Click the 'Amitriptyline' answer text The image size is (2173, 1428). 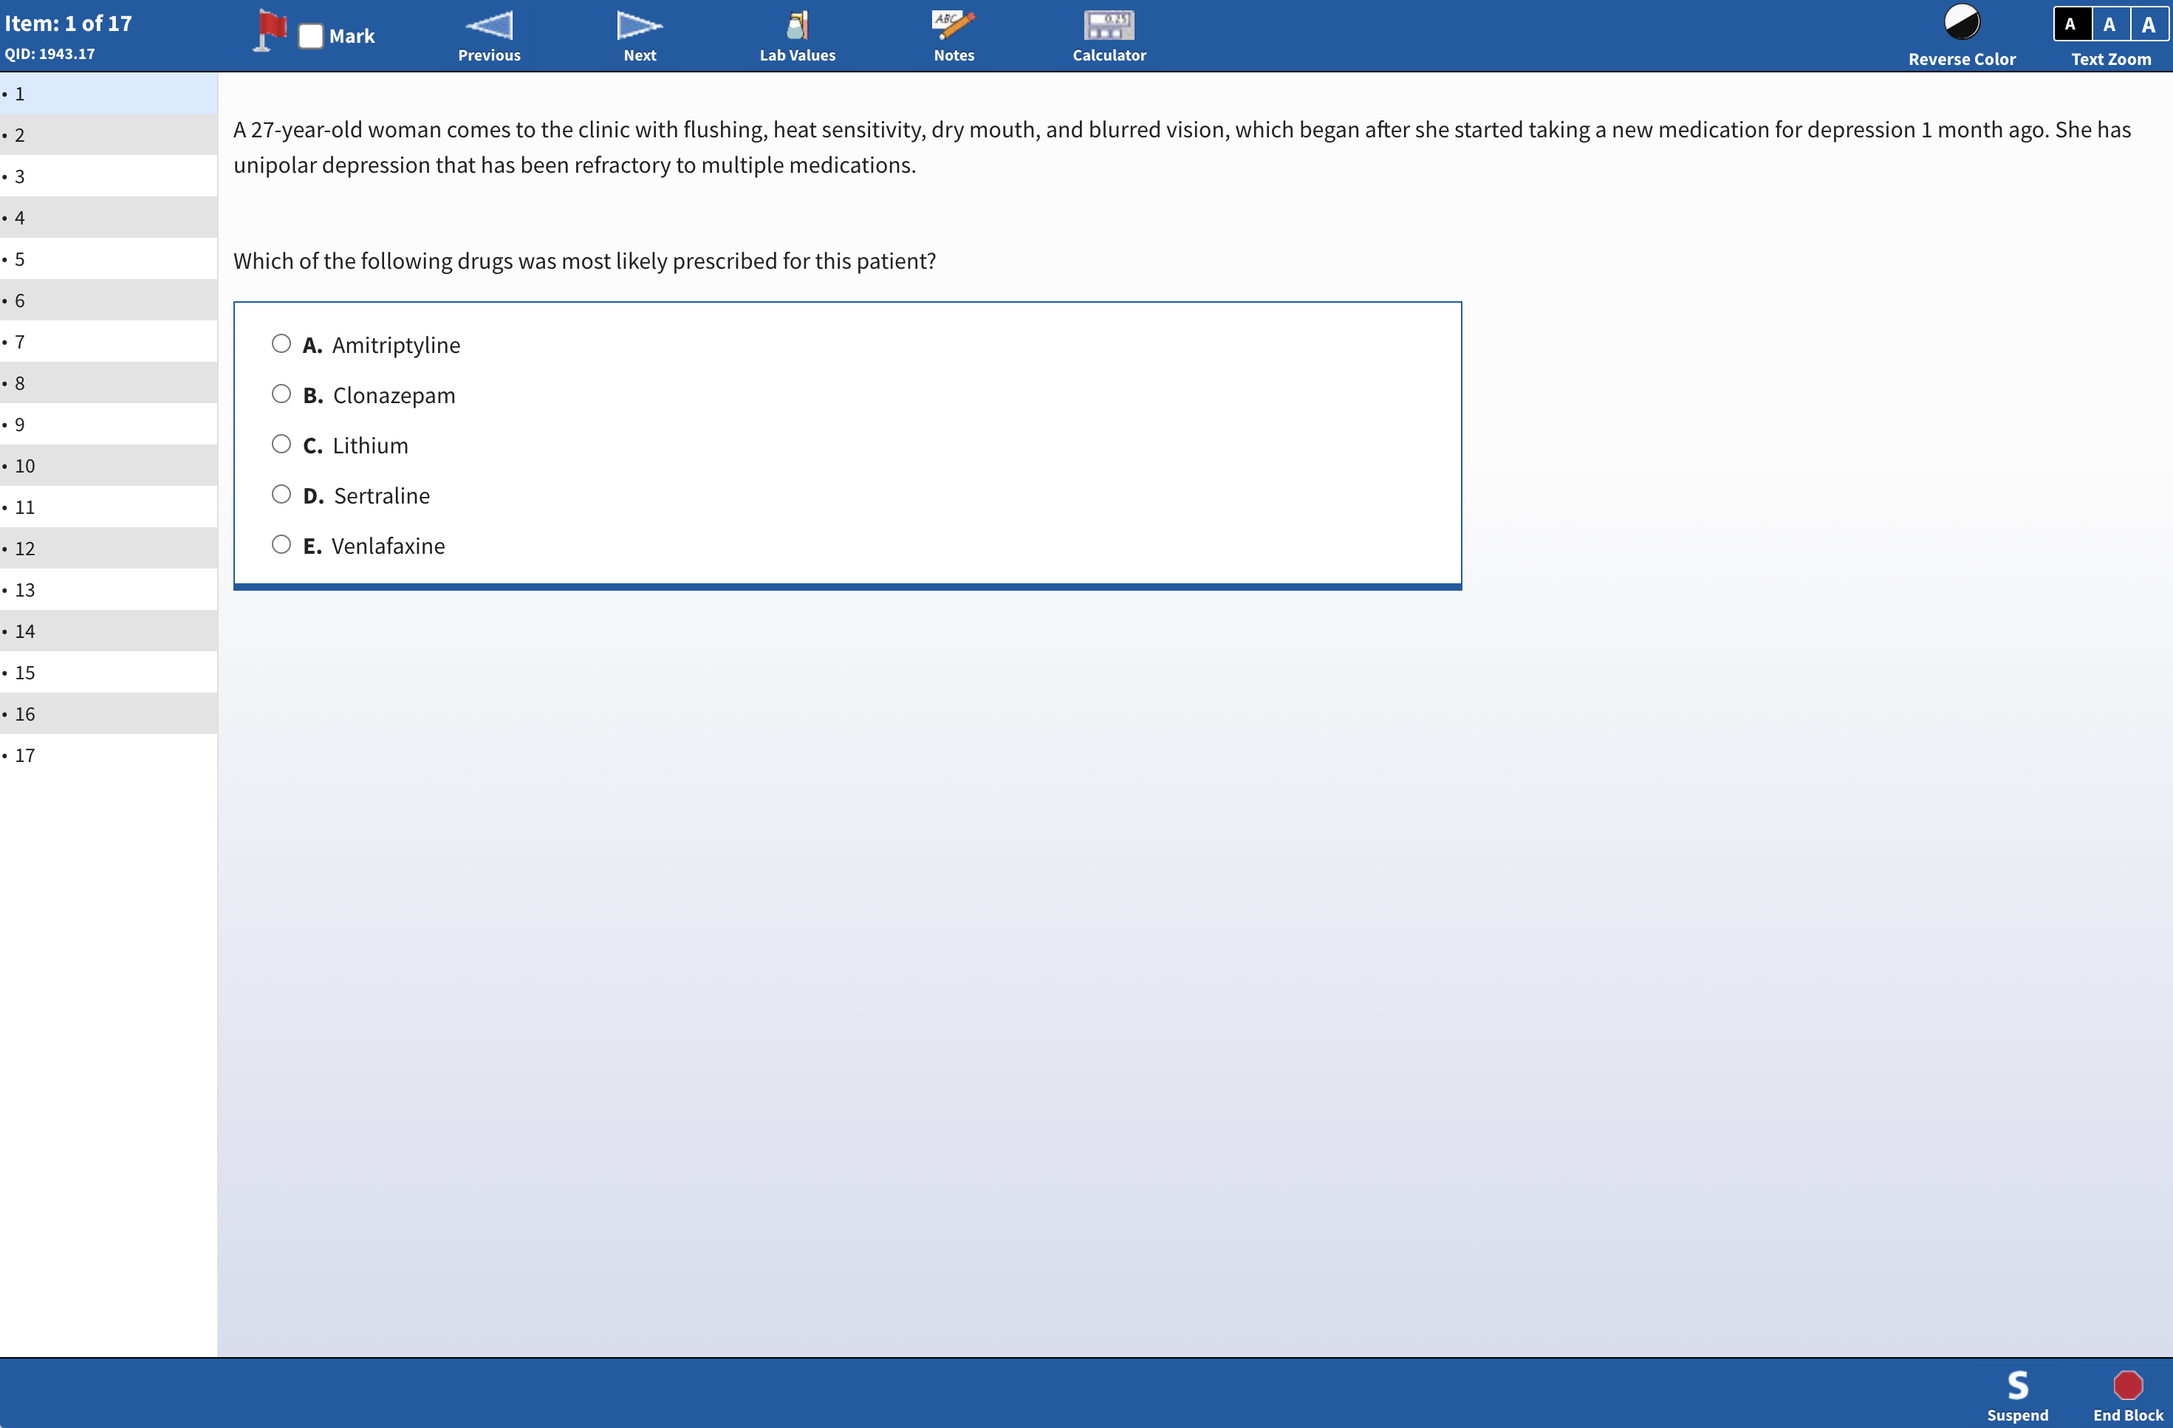(x=396, y=345)
